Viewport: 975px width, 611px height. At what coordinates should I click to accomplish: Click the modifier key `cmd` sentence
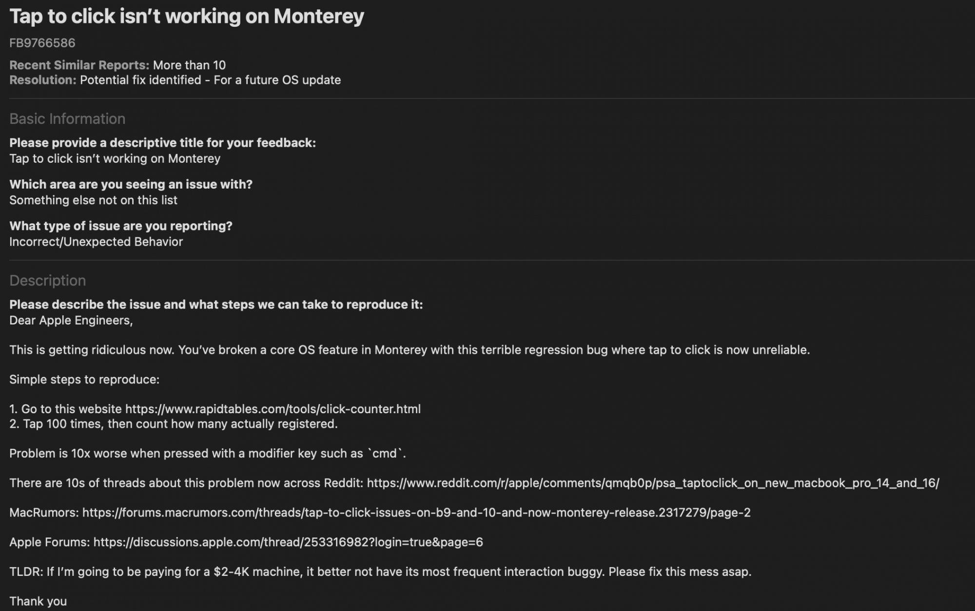(x=208, y=454)
